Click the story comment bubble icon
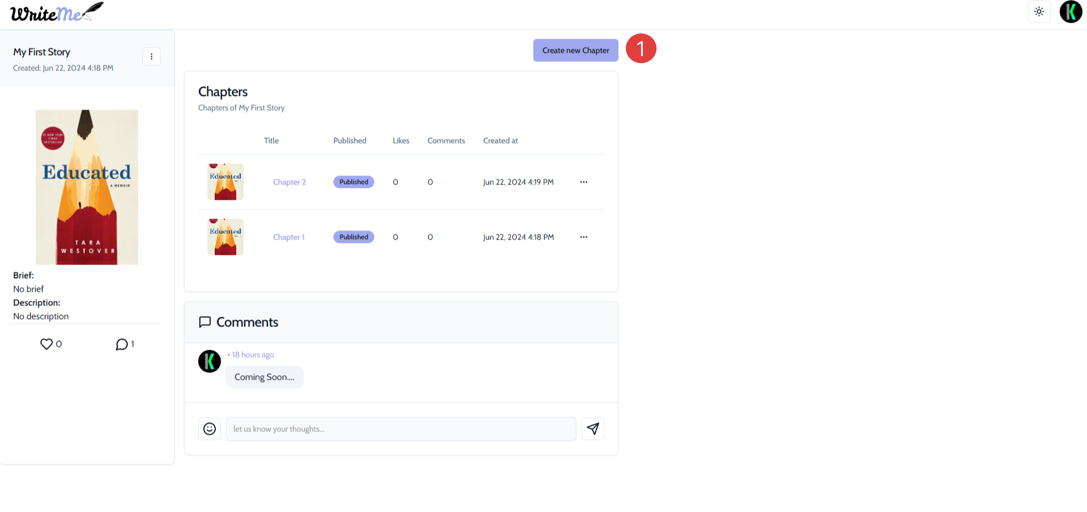The image size is (1087, 512). 122,345
